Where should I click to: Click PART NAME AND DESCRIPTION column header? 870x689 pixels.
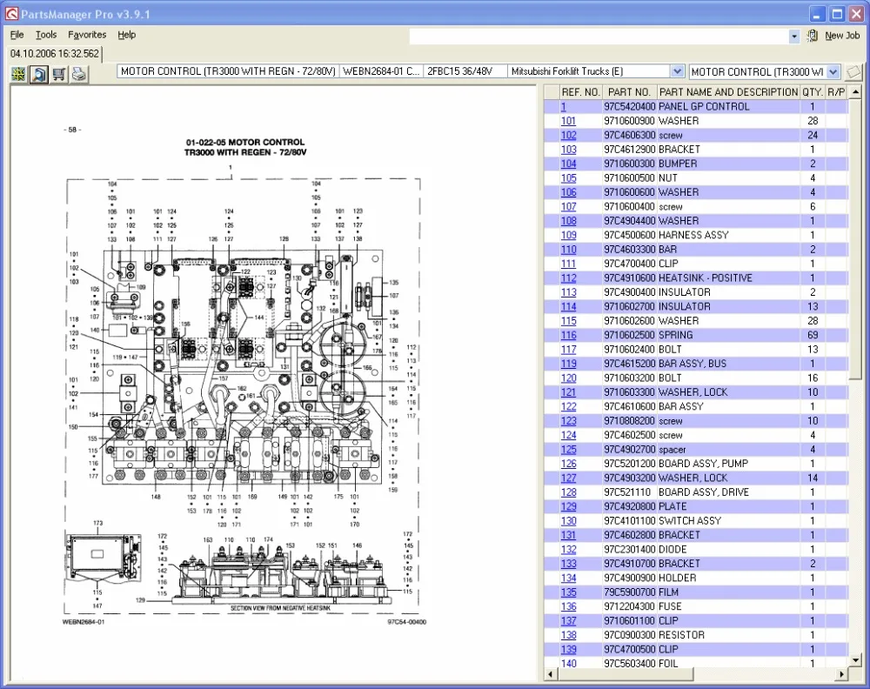pos(728,92)
